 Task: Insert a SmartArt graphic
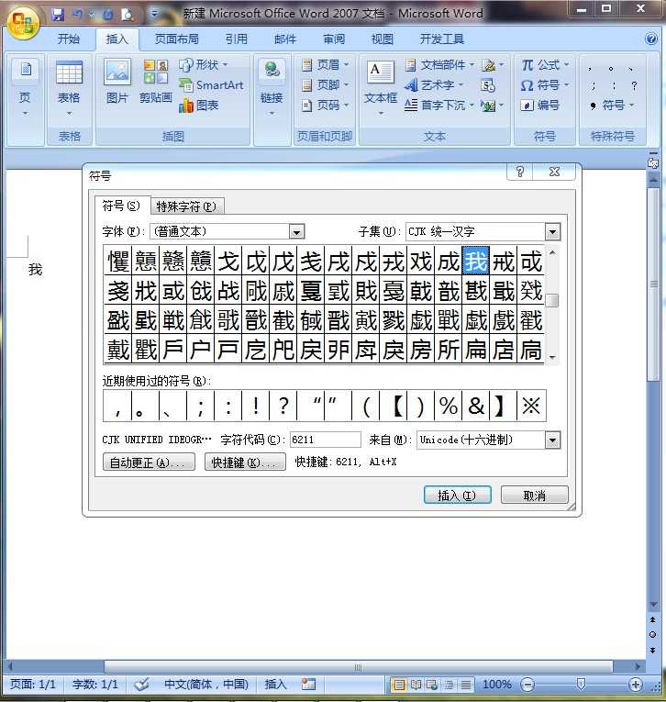[211, 84]
